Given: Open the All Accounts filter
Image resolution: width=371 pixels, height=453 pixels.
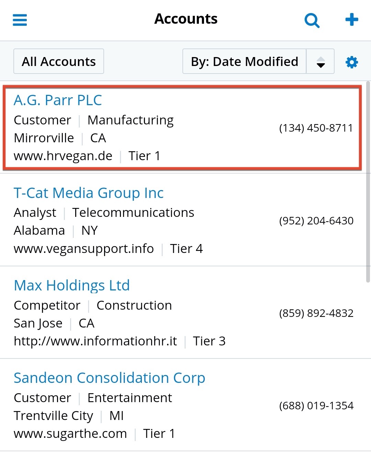Looking at the screenshot, I should (59, 62).
